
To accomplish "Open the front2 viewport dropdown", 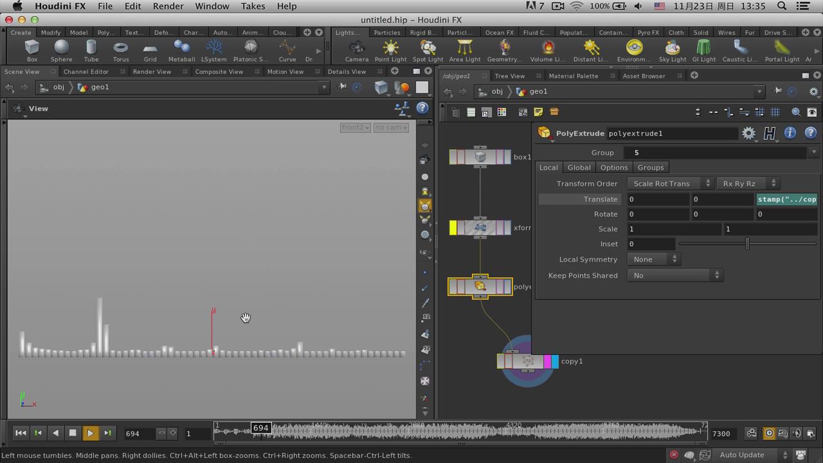I will (x=356, y=127).
